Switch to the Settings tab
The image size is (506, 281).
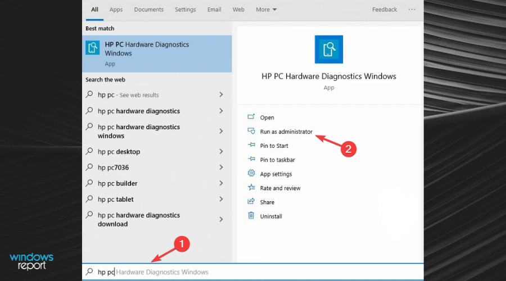(x=185, y=10)
